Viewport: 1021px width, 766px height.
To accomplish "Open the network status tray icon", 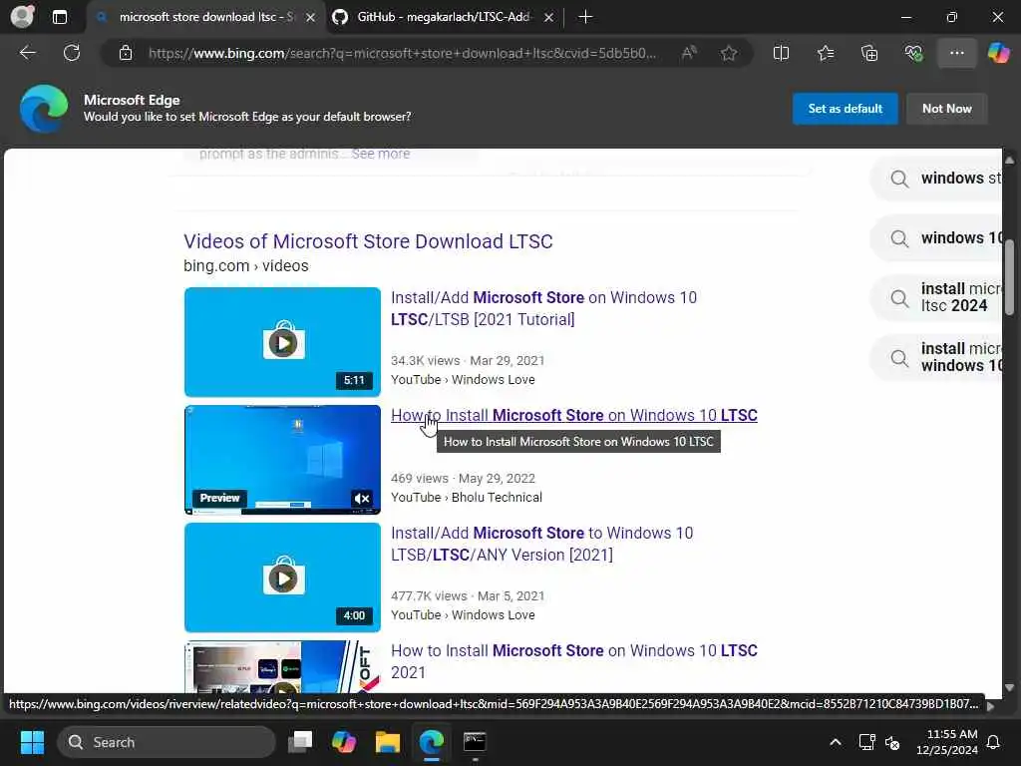I will coord(866,742).
